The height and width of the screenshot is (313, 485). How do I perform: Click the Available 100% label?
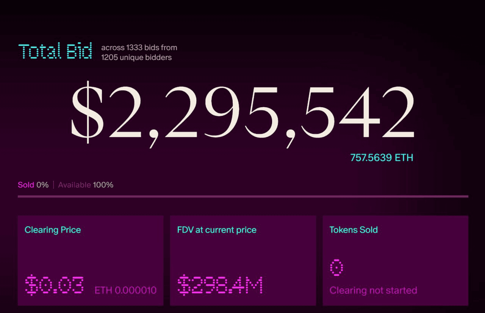pos(86,185)
